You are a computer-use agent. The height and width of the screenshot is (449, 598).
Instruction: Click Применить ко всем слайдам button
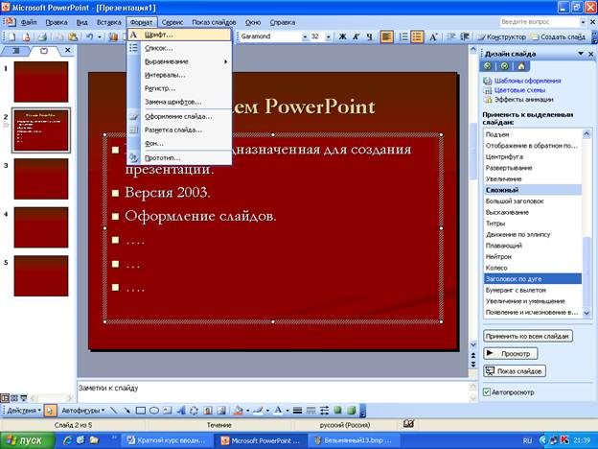[x=528, y=336]
